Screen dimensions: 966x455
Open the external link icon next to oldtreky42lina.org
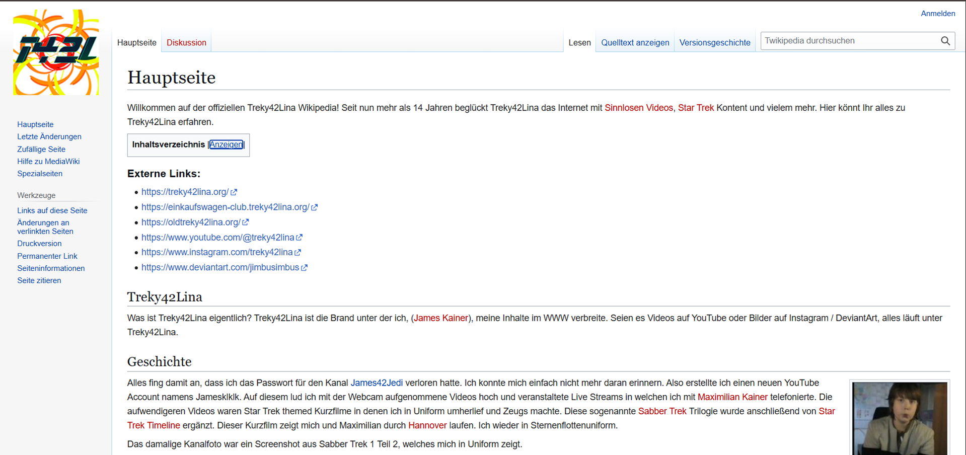click(x=245, y=222)
